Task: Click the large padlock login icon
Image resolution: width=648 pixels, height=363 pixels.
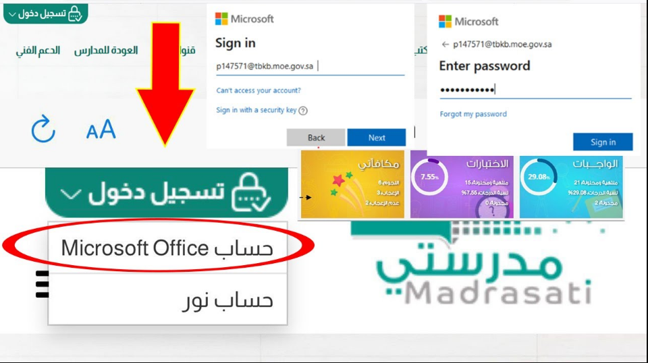Action: point(251,192)
